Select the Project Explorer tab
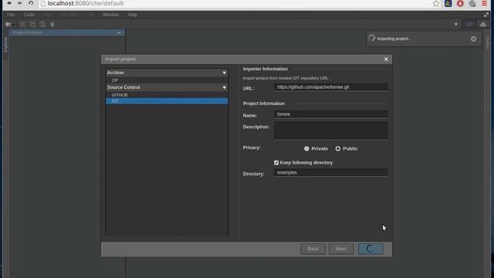The image size is (494, 278). point(28,32)
